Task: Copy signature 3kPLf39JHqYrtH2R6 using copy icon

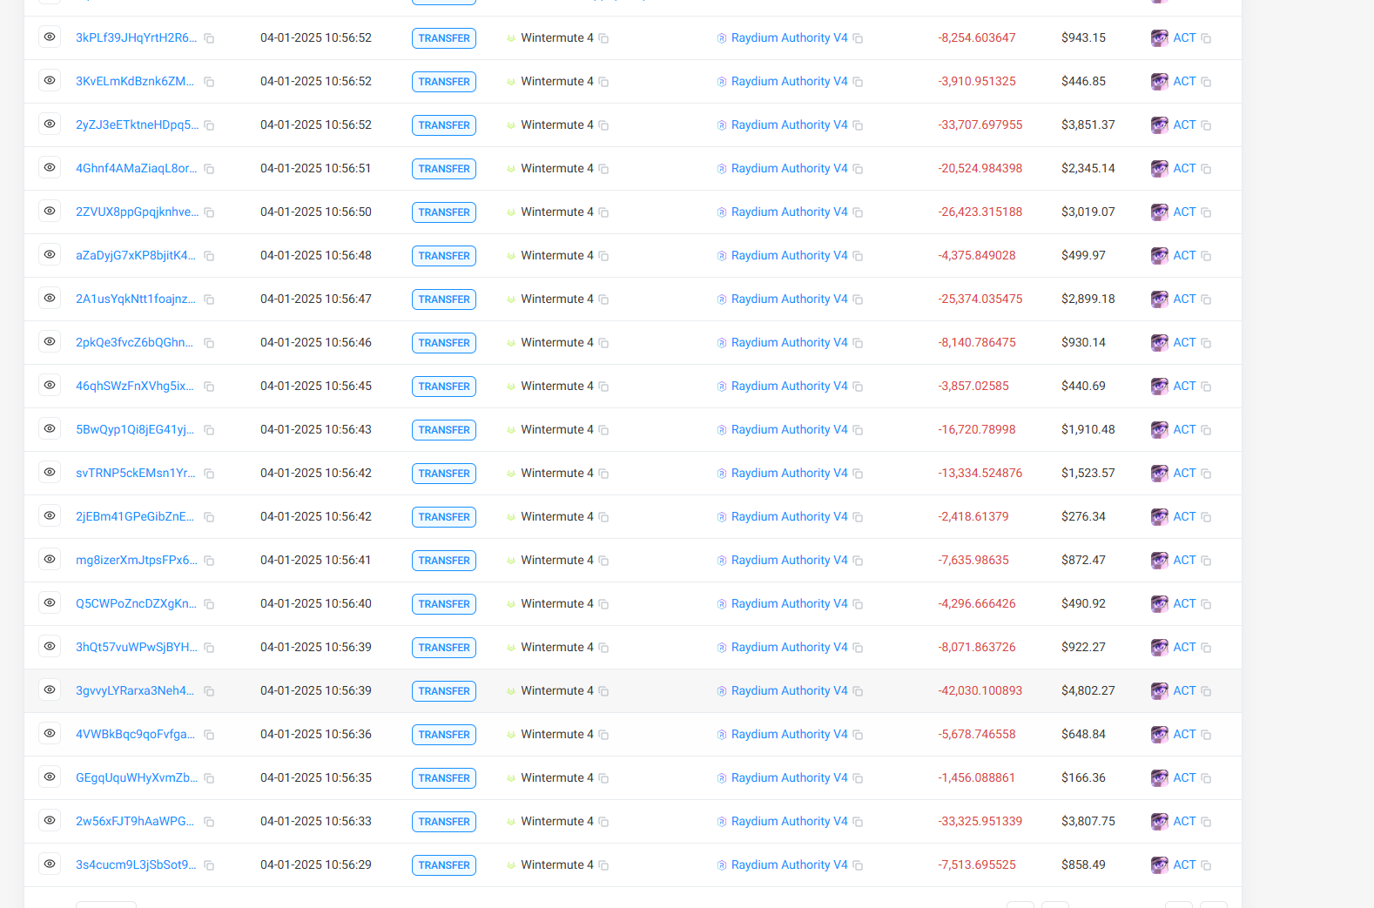Action: tap(209, 38)
